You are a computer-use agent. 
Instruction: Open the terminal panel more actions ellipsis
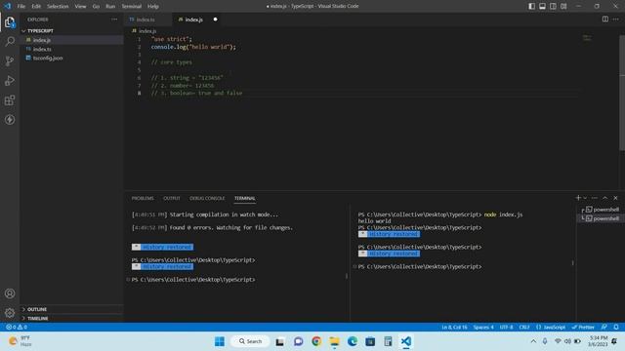tap(595, 198)
